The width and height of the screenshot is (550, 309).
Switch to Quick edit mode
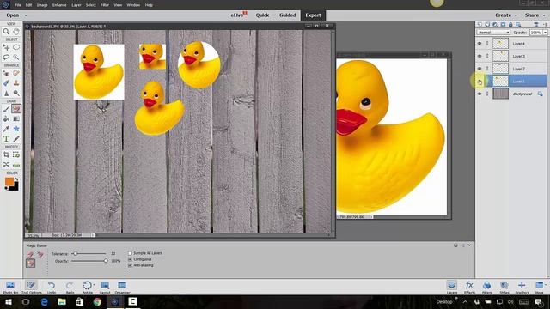262,15
